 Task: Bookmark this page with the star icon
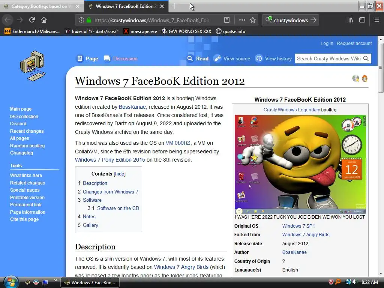[x=253, y=20]
